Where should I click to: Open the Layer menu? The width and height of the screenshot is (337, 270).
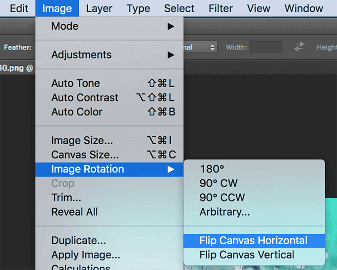tap(99, 8)
